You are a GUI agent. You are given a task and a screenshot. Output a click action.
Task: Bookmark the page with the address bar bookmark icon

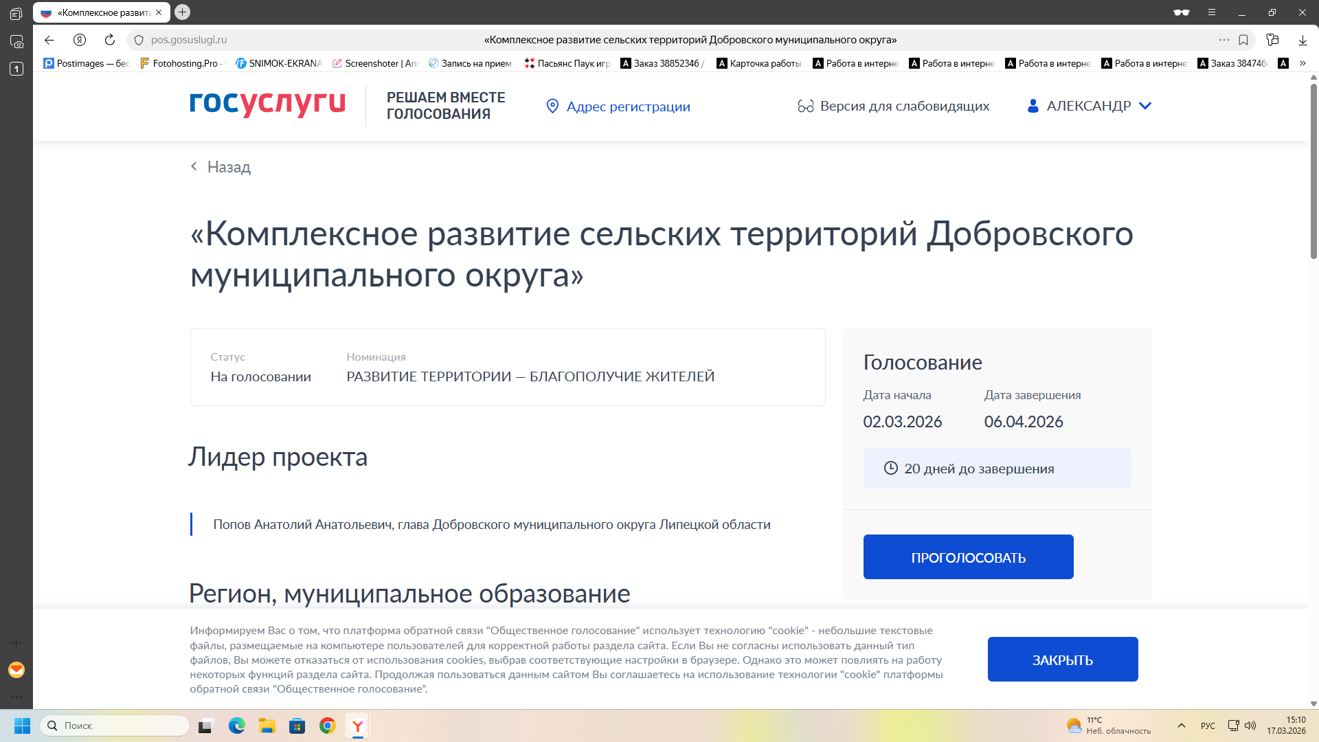click(x=1243, y=40)
